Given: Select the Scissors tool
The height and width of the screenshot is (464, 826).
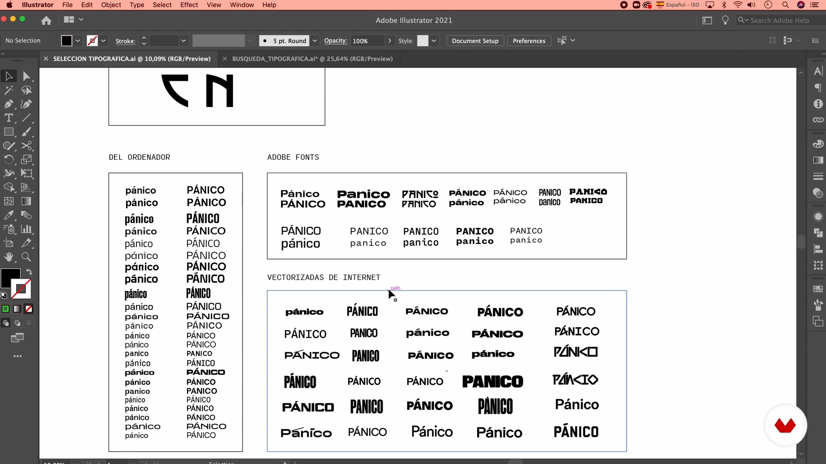Looking at the screenshot, I should pyautogui.click(x=26, y=146).
